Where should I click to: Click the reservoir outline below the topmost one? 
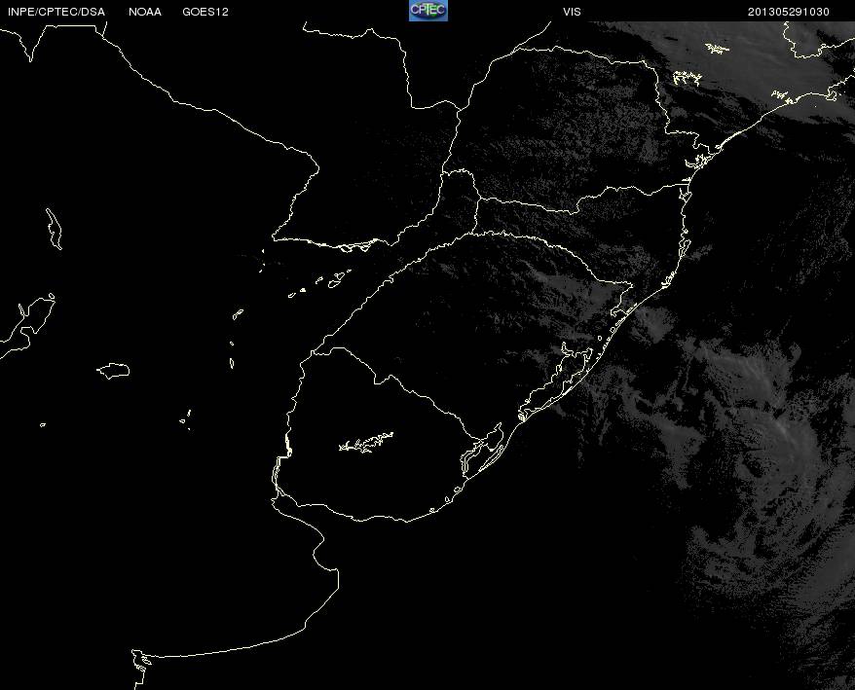coord(688,78)
